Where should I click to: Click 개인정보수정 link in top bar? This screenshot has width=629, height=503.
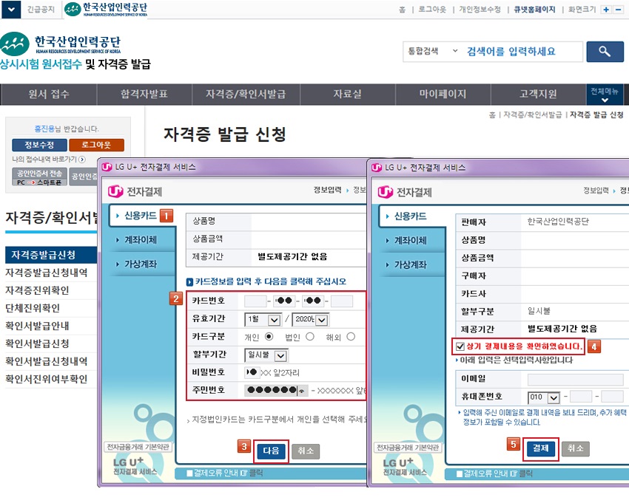[x=480, y=10]
